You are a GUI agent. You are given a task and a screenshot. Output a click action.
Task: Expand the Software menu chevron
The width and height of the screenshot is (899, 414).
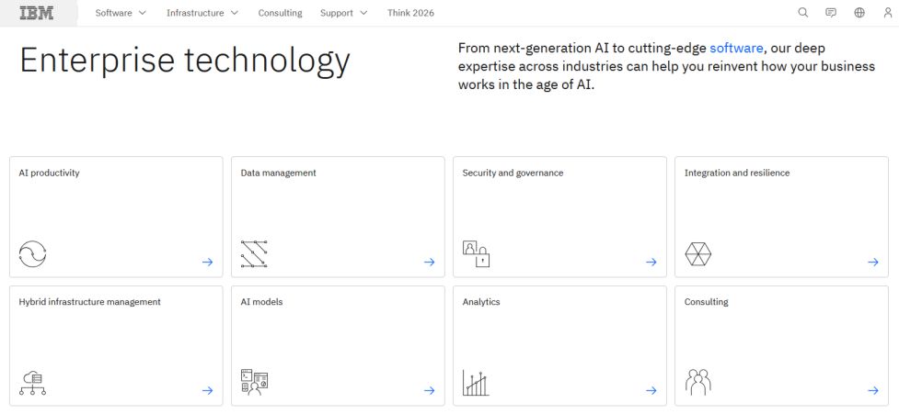point(143,13)
